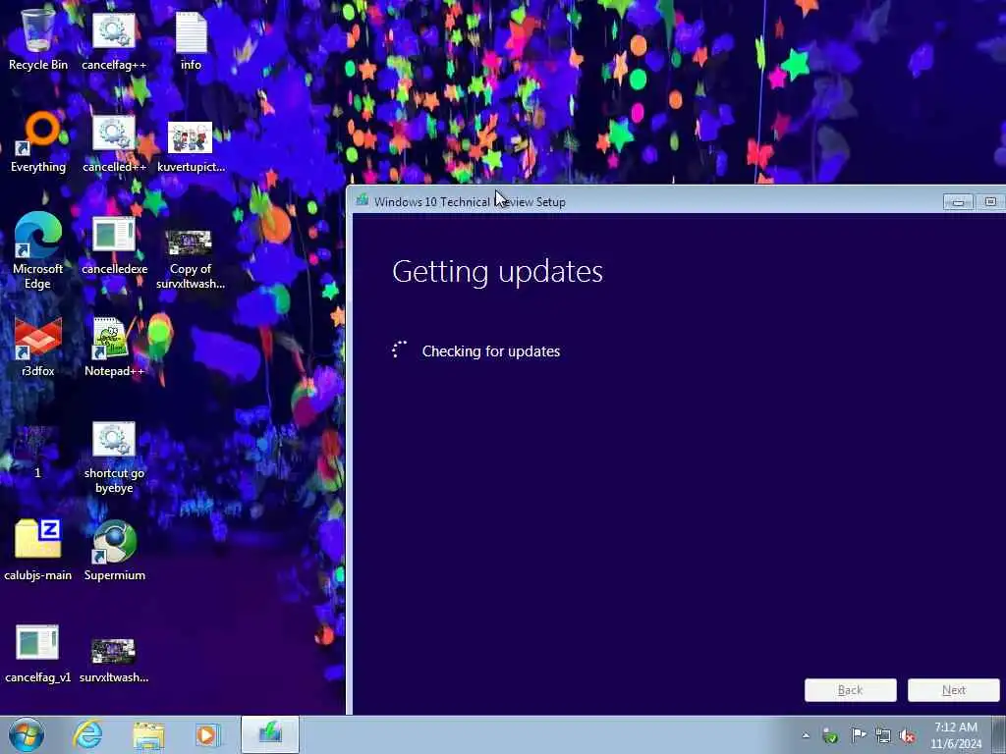Screen dimensions: 1006x754
Task: Launch the Supermium browser shortcut
Action: (x=114, y=550)
